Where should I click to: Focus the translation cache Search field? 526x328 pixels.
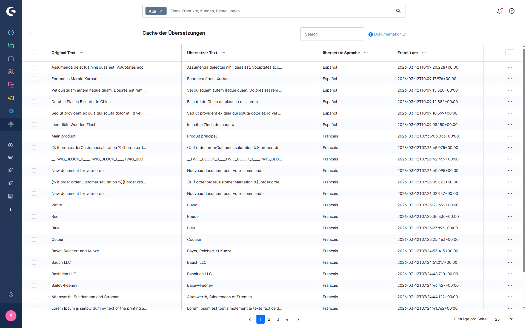pos(332,34)
